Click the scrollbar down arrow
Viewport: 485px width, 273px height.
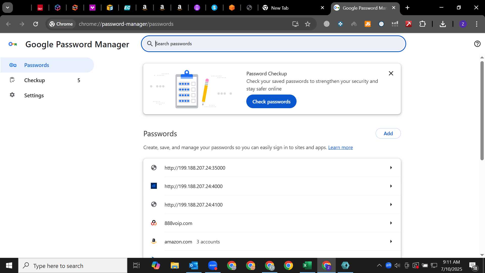pos(482,255)
